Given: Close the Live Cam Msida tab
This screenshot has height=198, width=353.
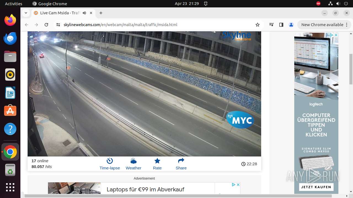Looking at the screenshot, I should [91, 13].
